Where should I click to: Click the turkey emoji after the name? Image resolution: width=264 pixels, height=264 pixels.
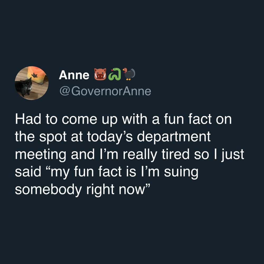click(129, 74)
